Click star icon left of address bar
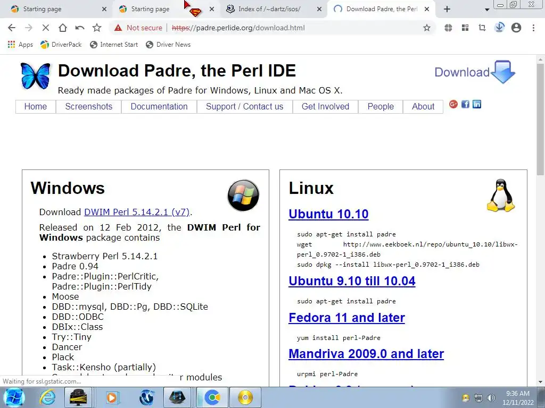Image resolution: width=545 pixels, height=408 pixels. (97, 28)
